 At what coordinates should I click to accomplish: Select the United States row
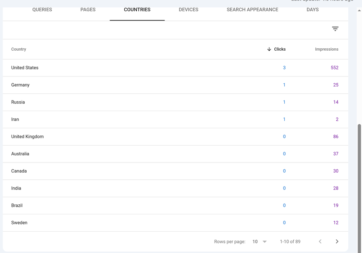click(175, 68)
